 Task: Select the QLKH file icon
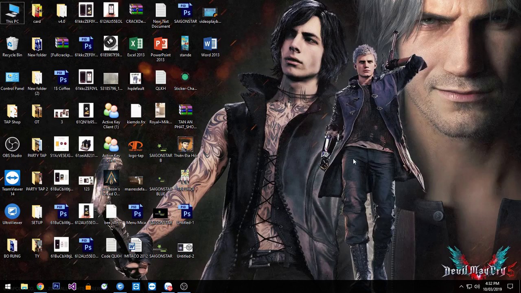pyautogui.click(x=161, y=81)
